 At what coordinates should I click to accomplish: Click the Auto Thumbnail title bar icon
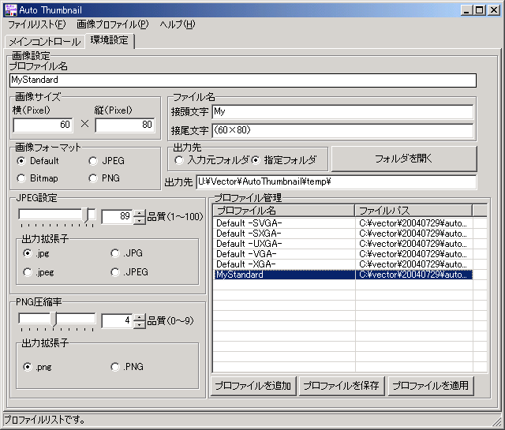(10, 10)
